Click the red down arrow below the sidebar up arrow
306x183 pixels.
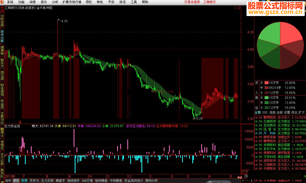[2, 10]
